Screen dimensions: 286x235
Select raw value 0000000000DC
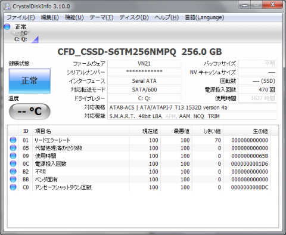[x=250, y=187]
